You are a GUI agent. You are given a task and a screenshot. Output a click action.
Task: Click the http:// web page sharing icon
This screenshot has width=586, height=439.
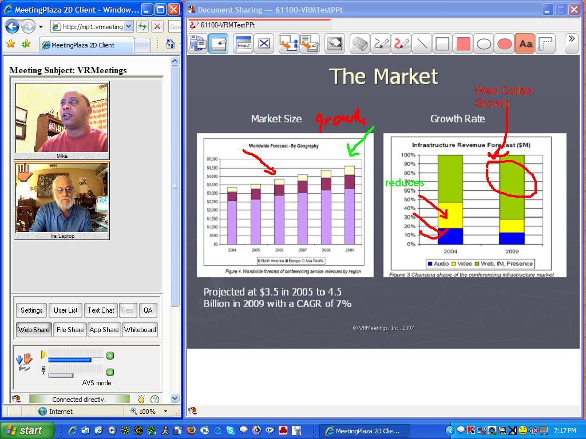click(243, 44)
